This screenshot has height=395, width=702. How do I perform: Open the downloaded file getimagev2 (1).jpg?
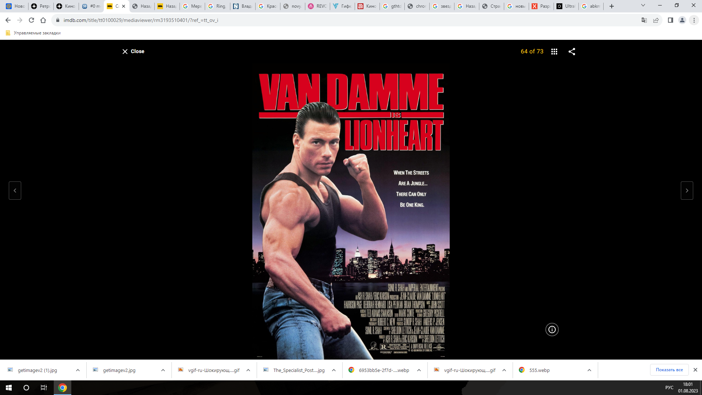click(x=37, y=370)
